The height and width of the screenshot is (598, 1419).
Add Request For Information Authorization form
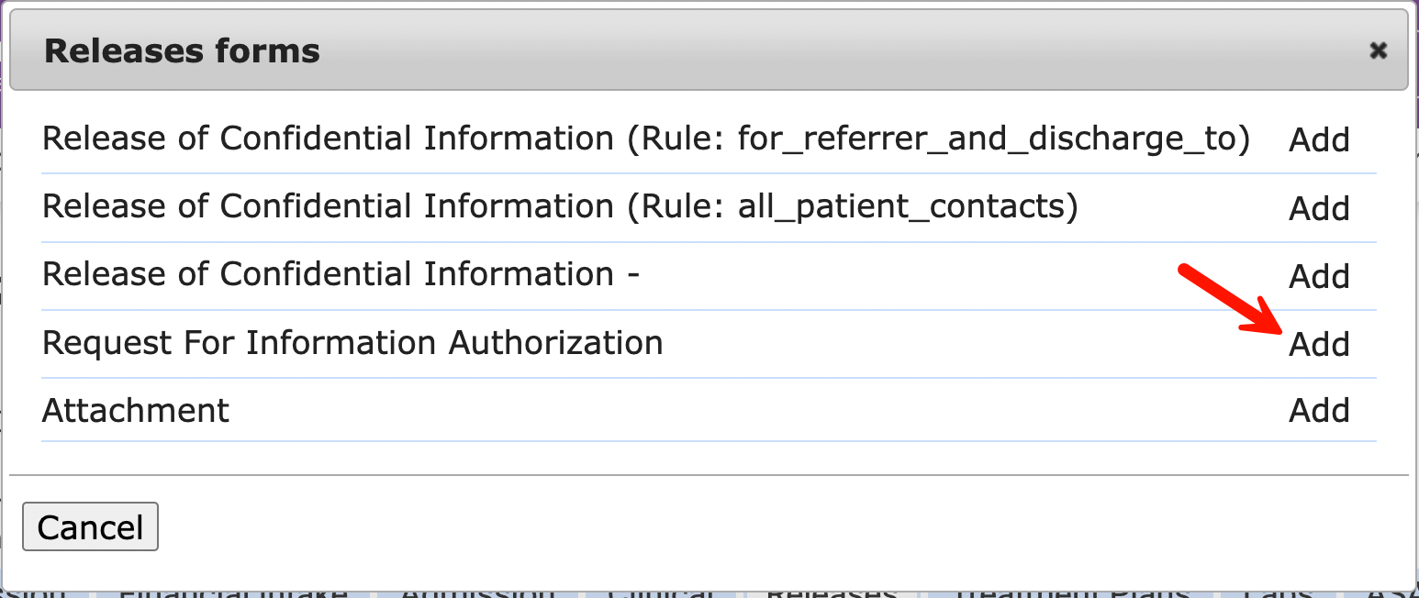coord(1319,345)
